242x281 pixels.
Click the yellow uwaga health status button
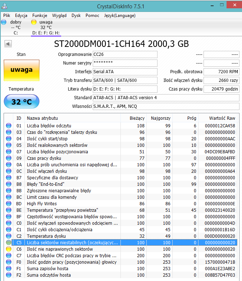[x=22, y=70]
